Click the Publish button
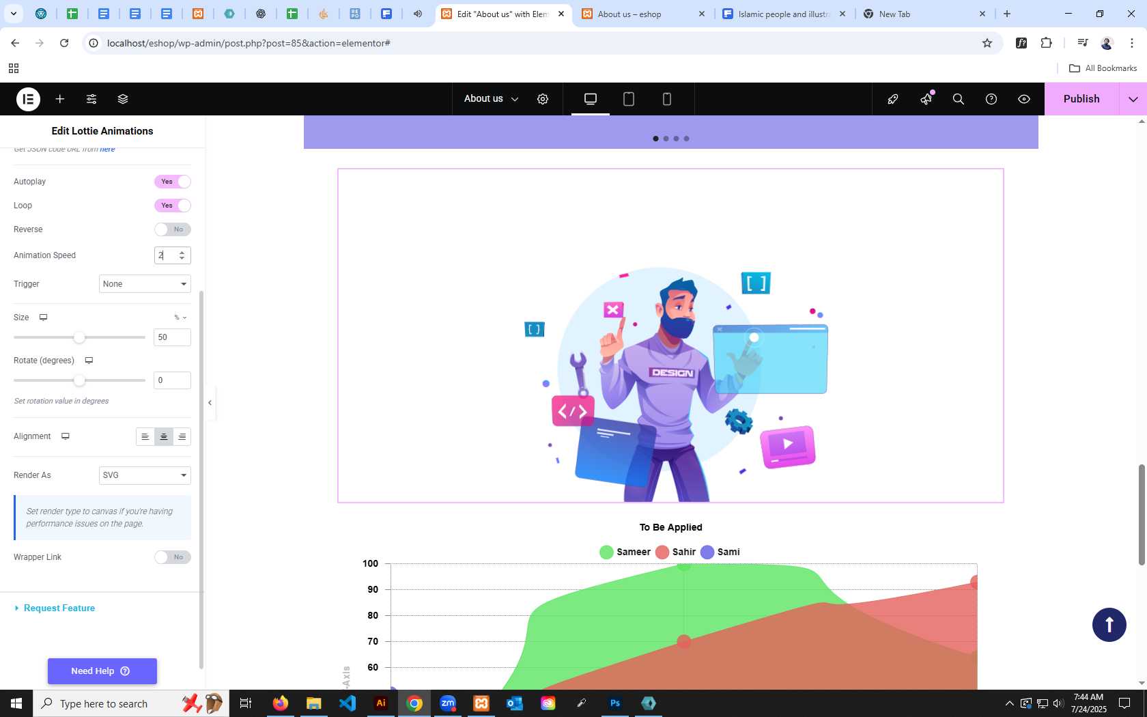Image resolution: width=1147 pixels, height=717 pixels. pos(1081,99)
